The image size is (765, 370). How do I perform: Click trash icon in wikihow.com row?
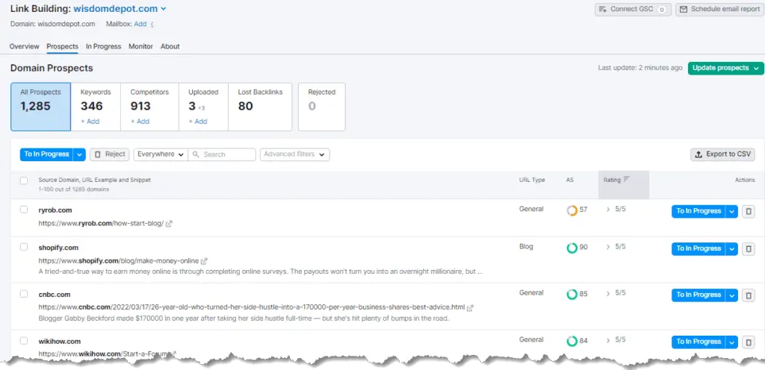tap(749, 342)
